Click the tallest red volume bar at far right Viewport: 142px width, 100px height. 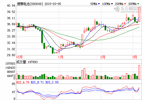139,72
